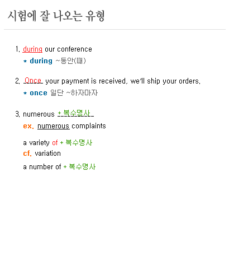Viewport: 229px width, 269px height.
Task: Click the word variation
Action: (48, 154)
